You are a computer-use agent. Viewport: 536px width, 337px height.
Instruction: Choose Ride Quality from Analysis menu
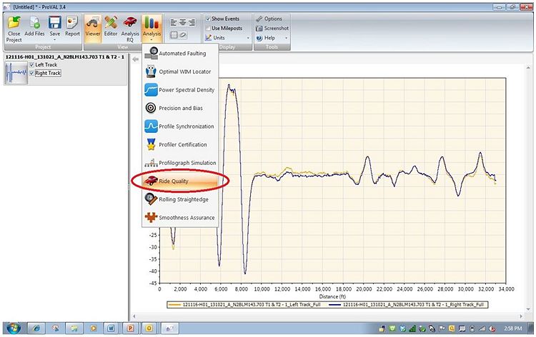[180, 181]
